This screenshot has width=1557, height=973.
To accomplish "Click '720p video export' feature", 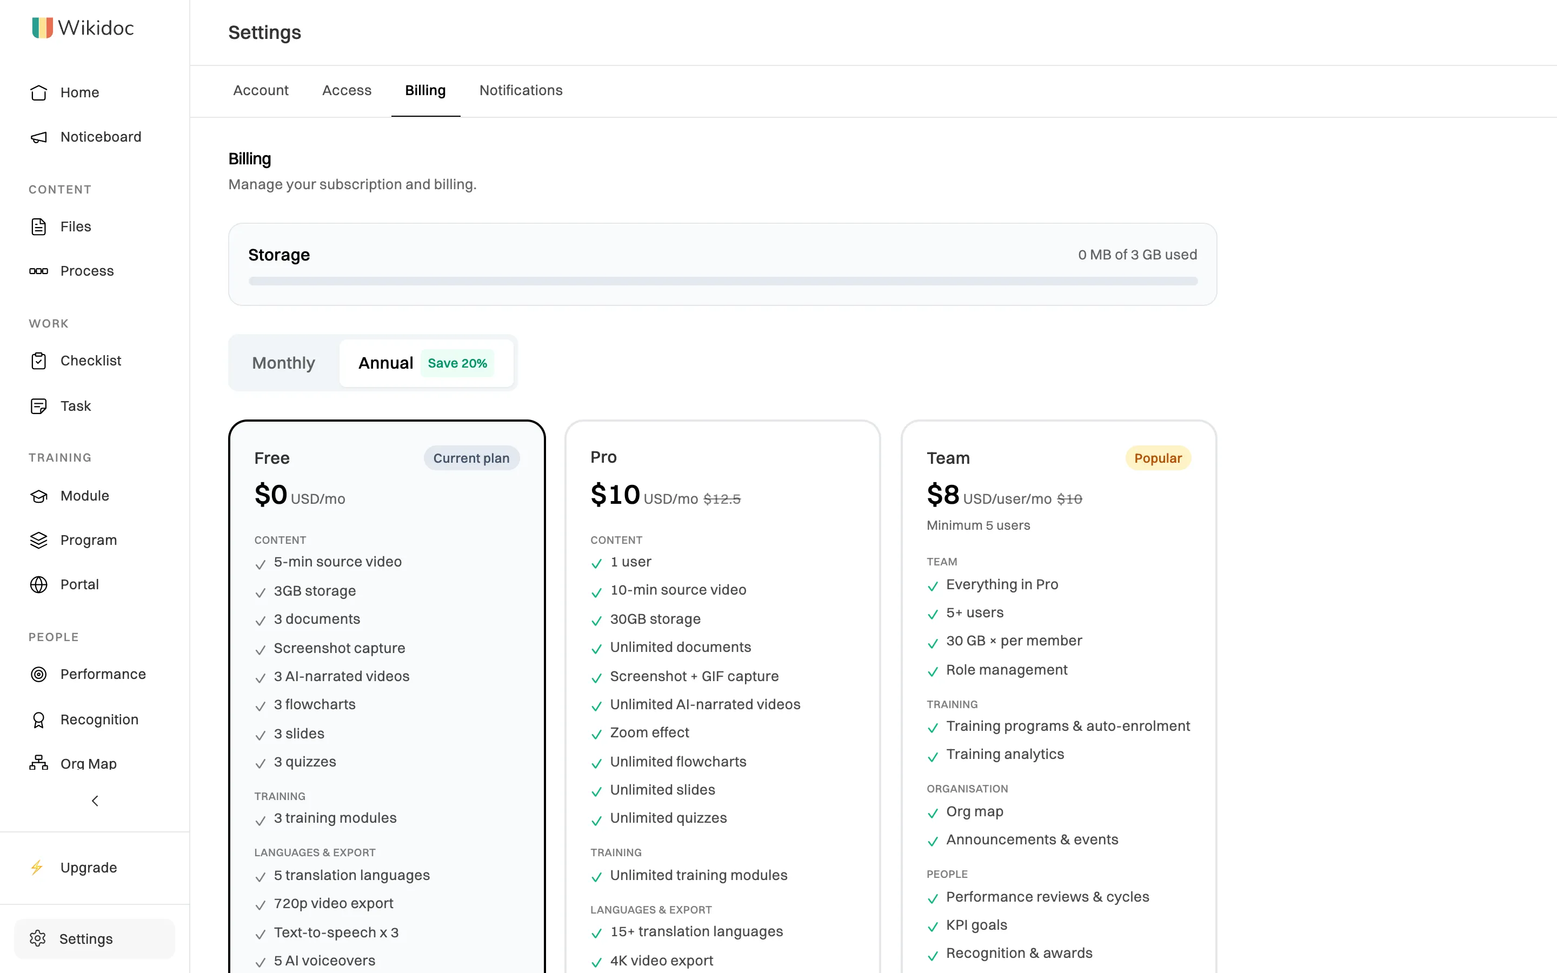I will point(333,903).
